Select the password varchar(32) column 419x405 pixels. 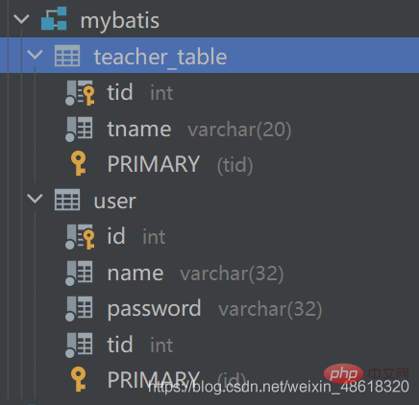214,309
